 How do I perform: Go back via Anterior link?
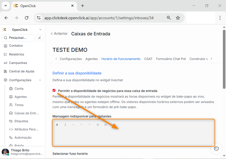click(59, 34)
